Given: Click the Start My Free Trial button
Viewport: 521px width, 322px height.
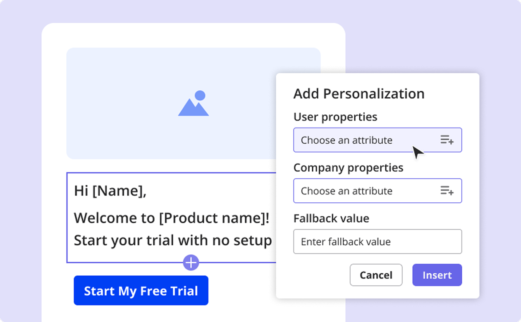Looking at the screenshot, I should click(x=141, y=291).
